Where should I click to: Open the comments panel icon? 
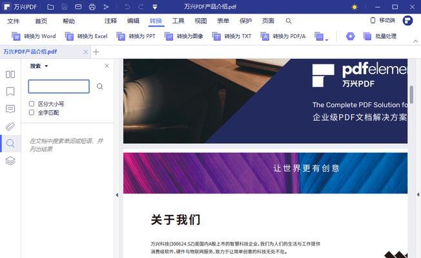click(10, 109)
